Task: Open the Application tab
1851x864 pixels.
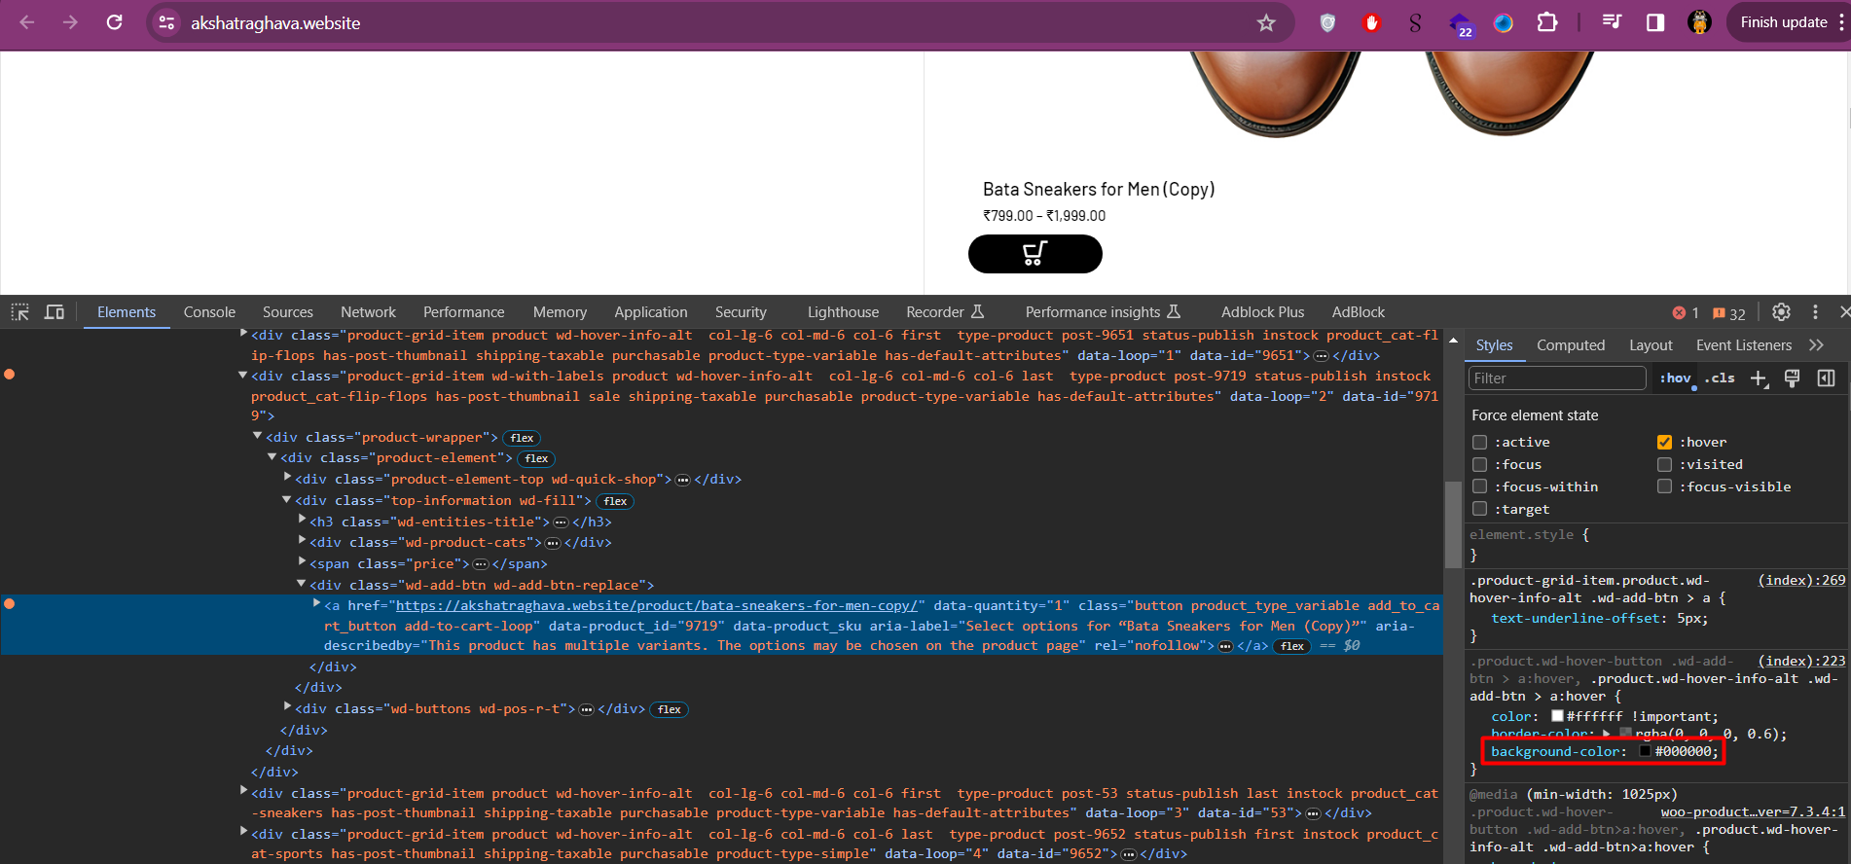Action: 650,312
